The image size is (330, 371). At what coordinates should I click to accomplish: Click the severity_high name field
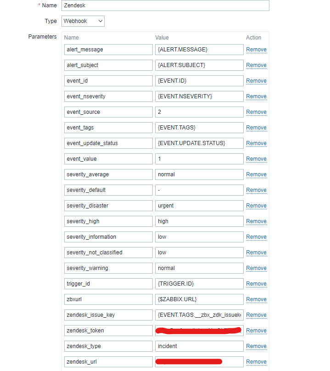tap(108, 221)
